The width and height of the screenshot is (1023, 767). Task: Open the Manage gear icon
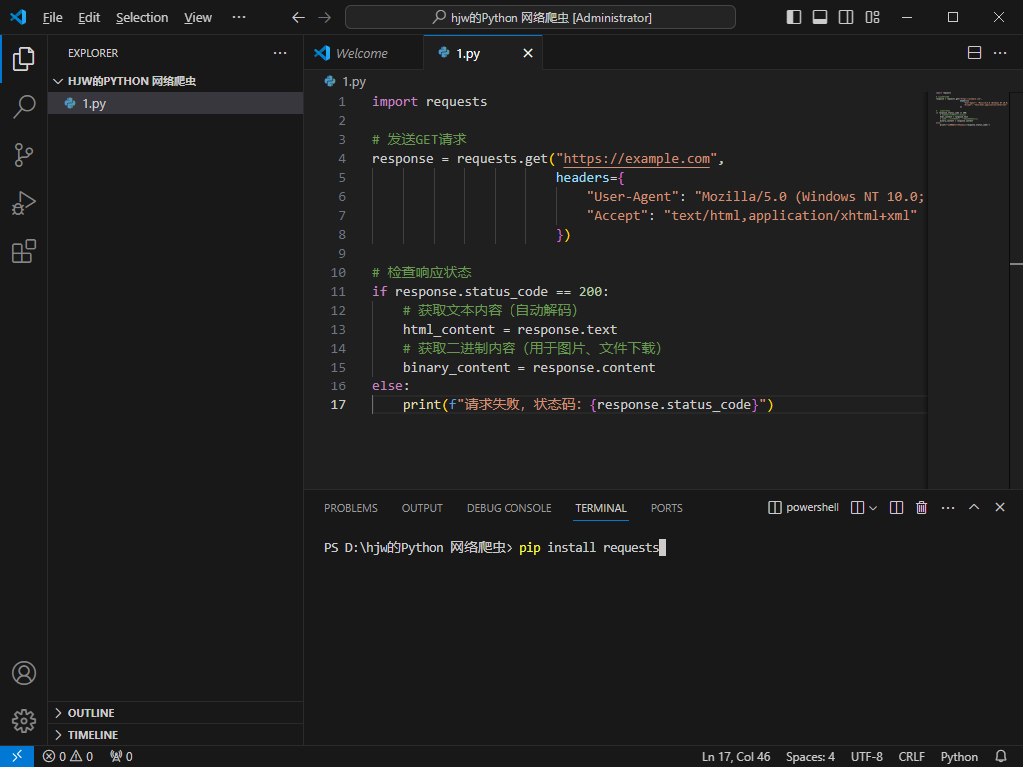tap(24, 721)
